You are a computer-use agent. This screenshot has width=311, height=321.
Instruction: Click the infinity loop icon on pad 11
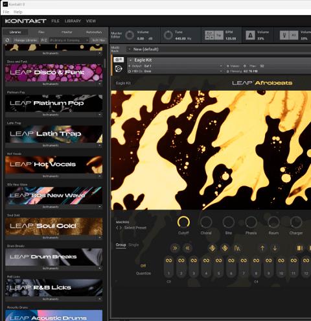coord(294,261)
